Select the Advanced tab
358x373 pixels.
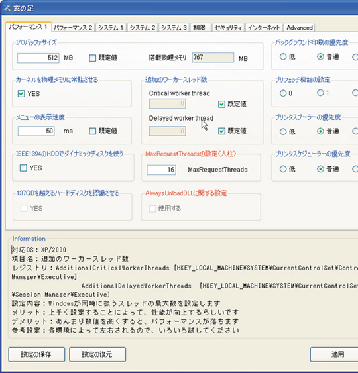point(300,28)
